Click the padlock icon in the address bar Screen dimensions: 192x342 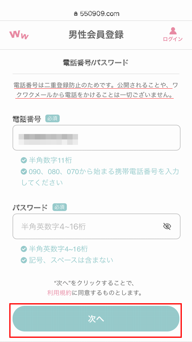click(75, 14)
